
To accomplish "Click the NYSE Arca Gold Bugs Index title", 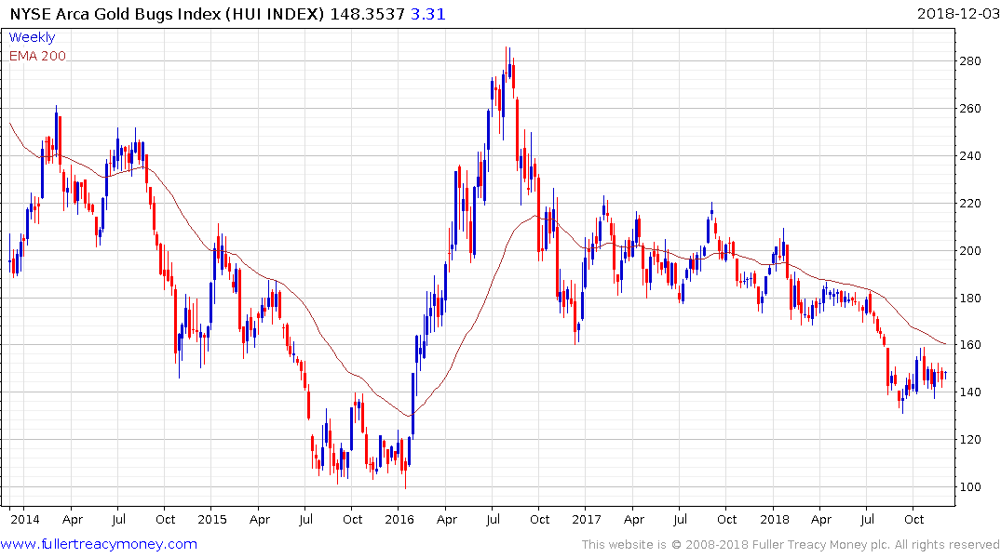I will (167, 14).
